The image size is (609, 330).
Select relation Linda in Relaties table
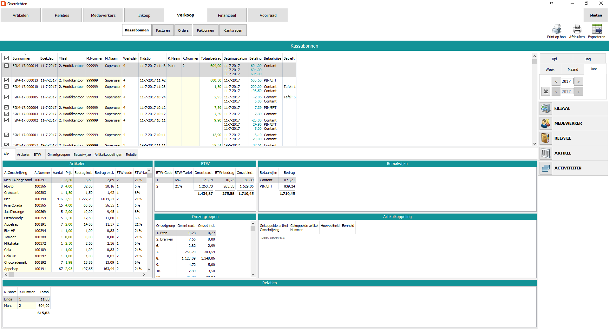tap(27, 299)
